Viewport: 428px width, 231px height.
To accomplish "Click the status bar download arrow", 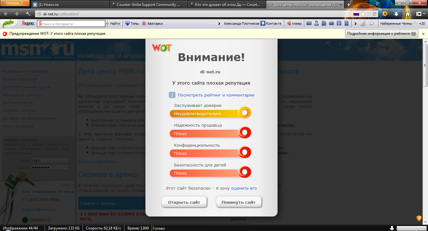I will 392,228.
